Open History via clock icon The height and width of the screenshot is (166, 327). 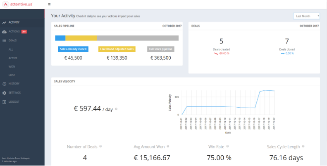coord(4,84)
